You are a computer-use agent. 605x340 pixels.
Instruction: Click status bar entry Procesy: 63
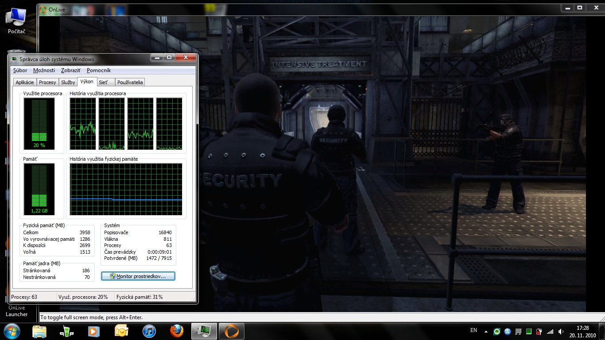(x=24, y=297)
